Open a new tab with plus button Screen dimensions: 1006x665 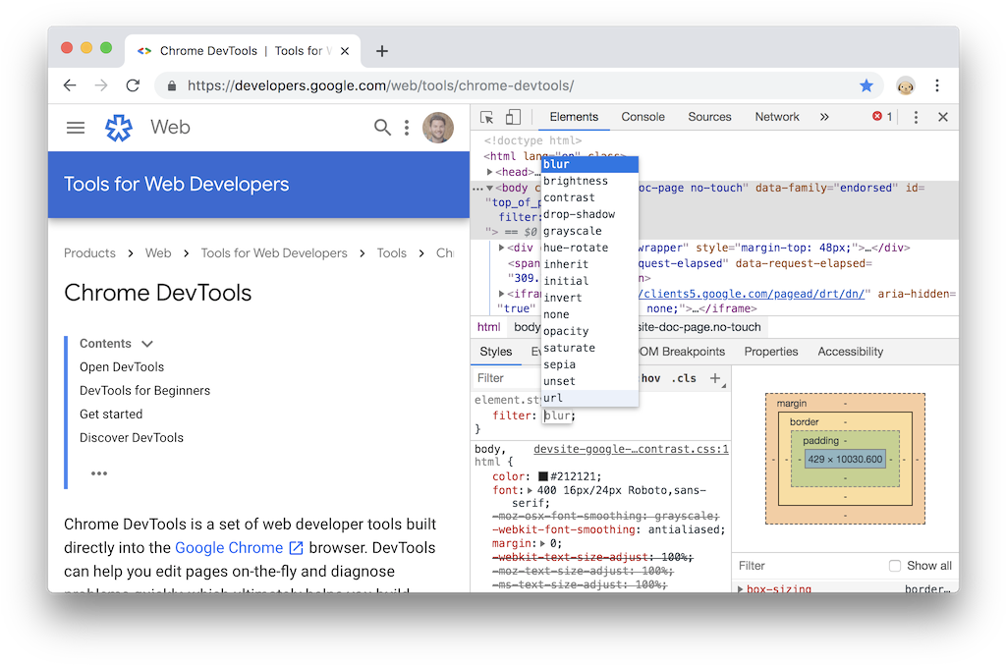tap(382, 51)
